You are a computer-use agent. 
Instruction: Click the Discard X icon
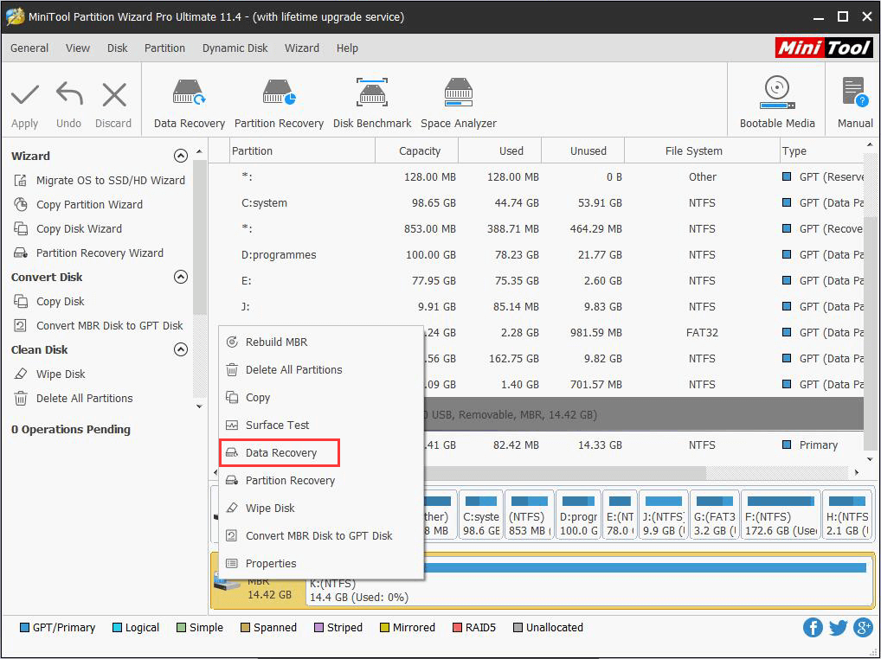point(113,94)
